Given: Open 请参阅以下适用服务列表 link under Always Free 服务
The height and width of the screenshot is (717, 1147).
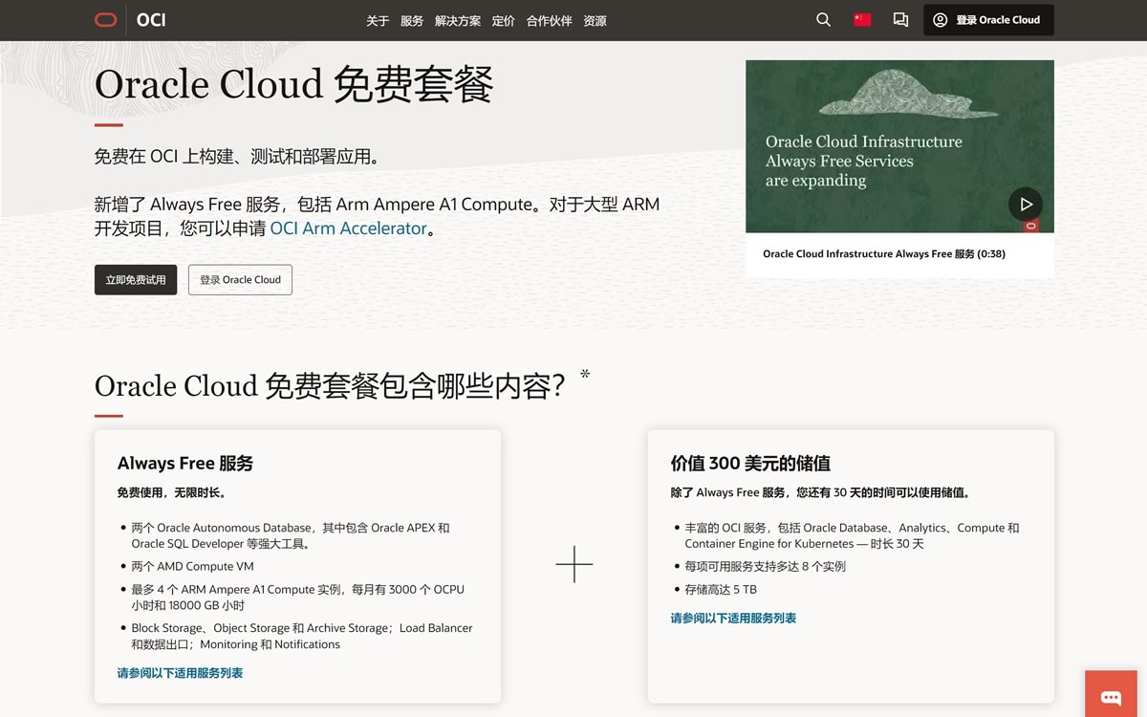Looking at the screenshot, I should 180,673.
